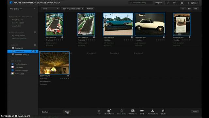Click the Croatia album icon
The width and height of the screenshot is (209, 118).
coord(13,48)
